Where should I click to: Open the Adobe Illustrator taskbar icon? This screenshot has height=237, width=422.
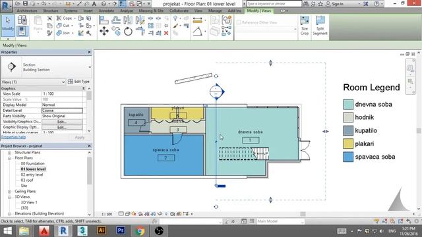[102, 230]
